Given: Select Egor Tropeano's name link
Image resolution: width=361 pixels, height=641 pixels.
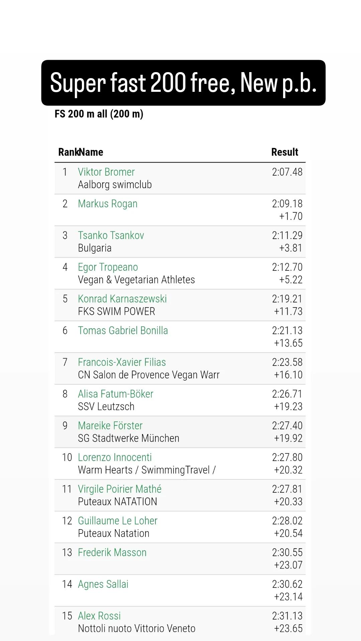Looking at the screenshot, I should [108, 267].
